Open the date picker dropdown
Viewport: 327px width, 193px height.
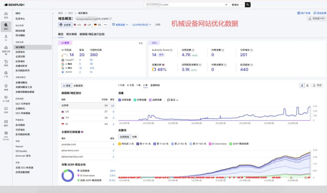pos(141,25)
